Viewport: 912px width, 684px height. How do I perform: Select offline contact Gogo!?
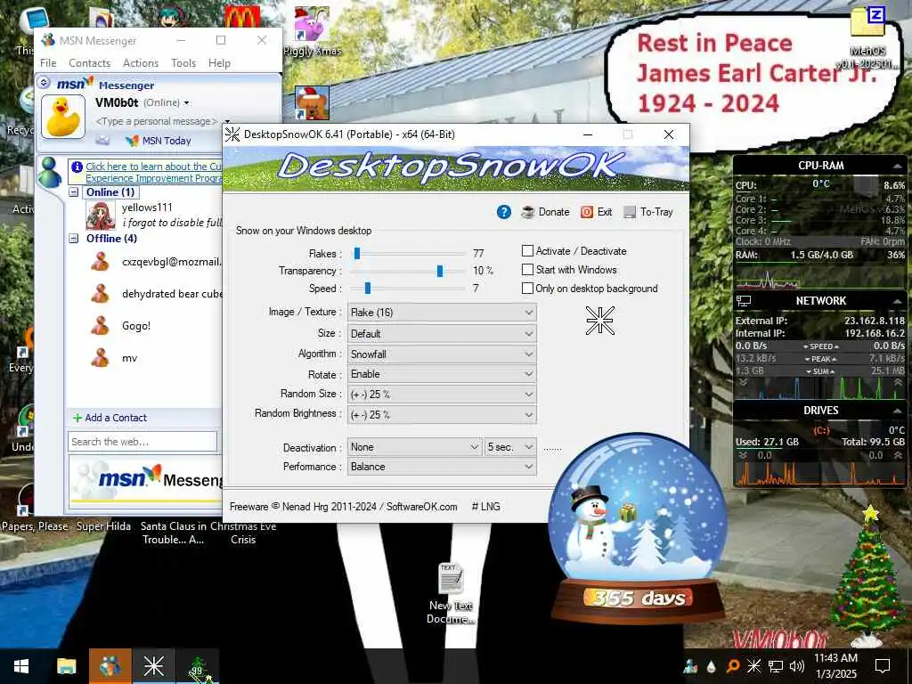coord(136,326)
